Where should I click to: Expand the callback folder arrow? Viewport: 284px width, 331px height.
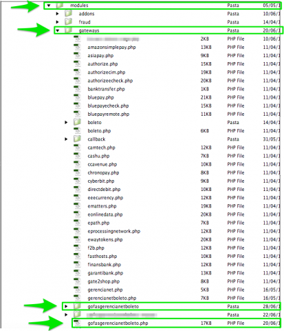[66, 139]
